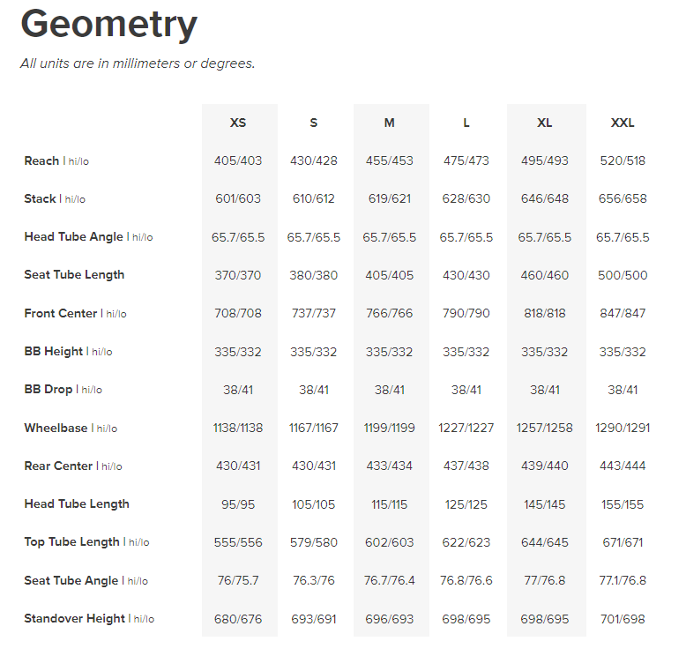Click the Standover Height row label
686x671 pixels.
point(74,618)
